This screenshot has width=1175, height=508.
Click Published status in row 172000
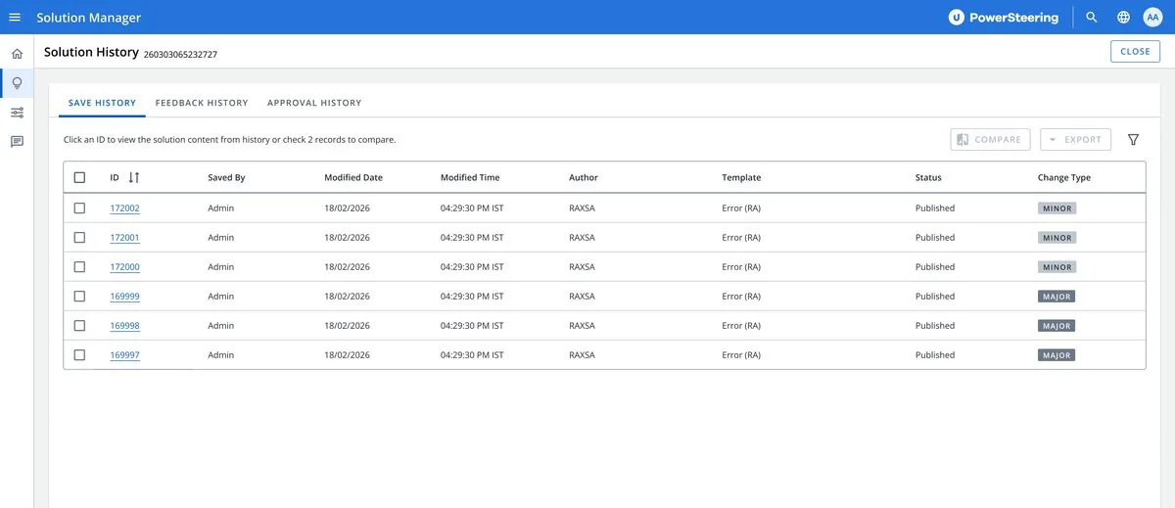935,267
